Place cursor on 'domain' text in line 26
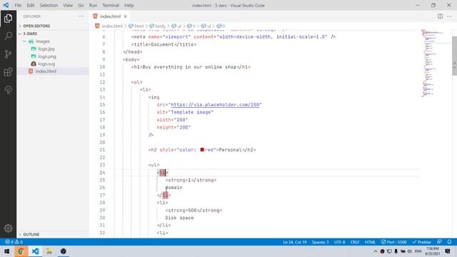Viewport: 457px width, 257px height. pyautogui.click(x=174, y=187)
